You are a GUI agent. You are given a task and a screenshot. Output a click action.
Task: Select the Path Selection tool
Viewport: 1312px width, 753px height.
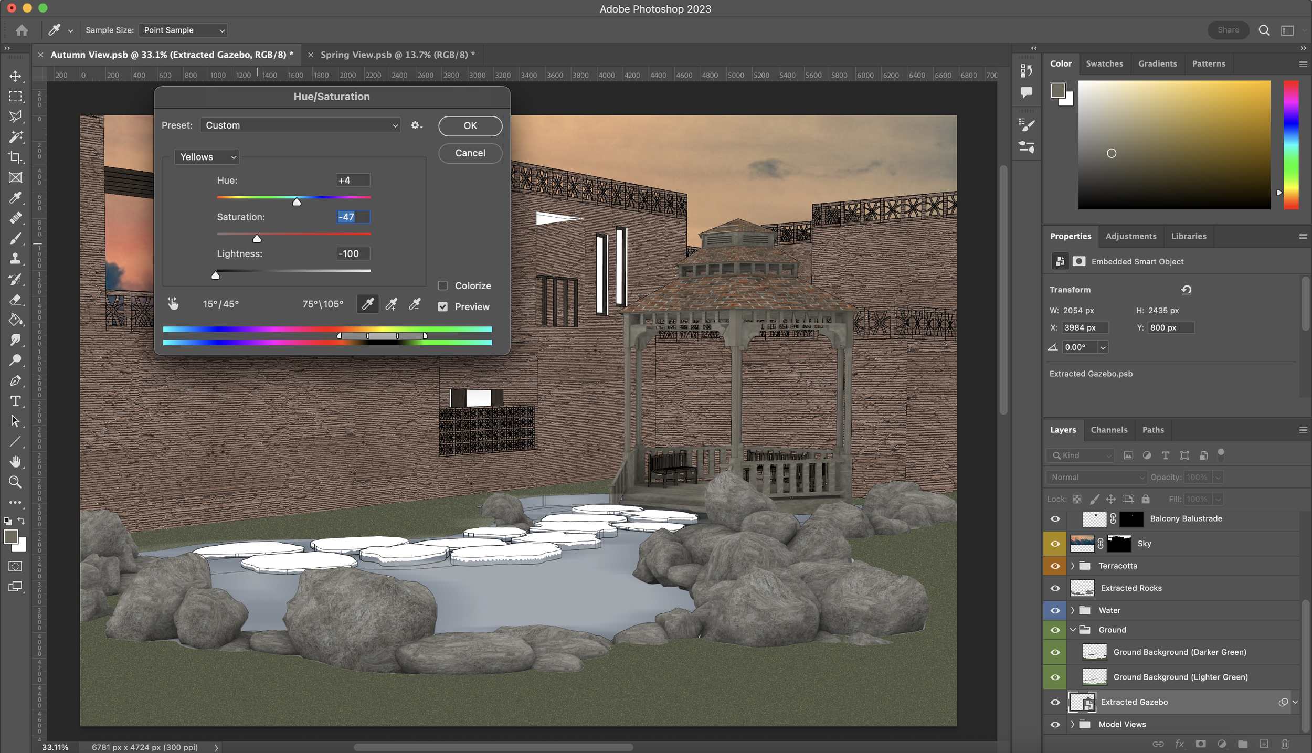tap(16, 421)
